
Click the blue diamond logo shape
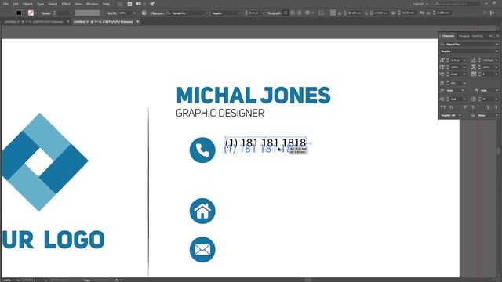click(x=45, y=162)
